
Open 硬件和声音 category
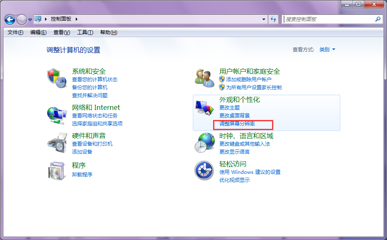pos(89,136)
